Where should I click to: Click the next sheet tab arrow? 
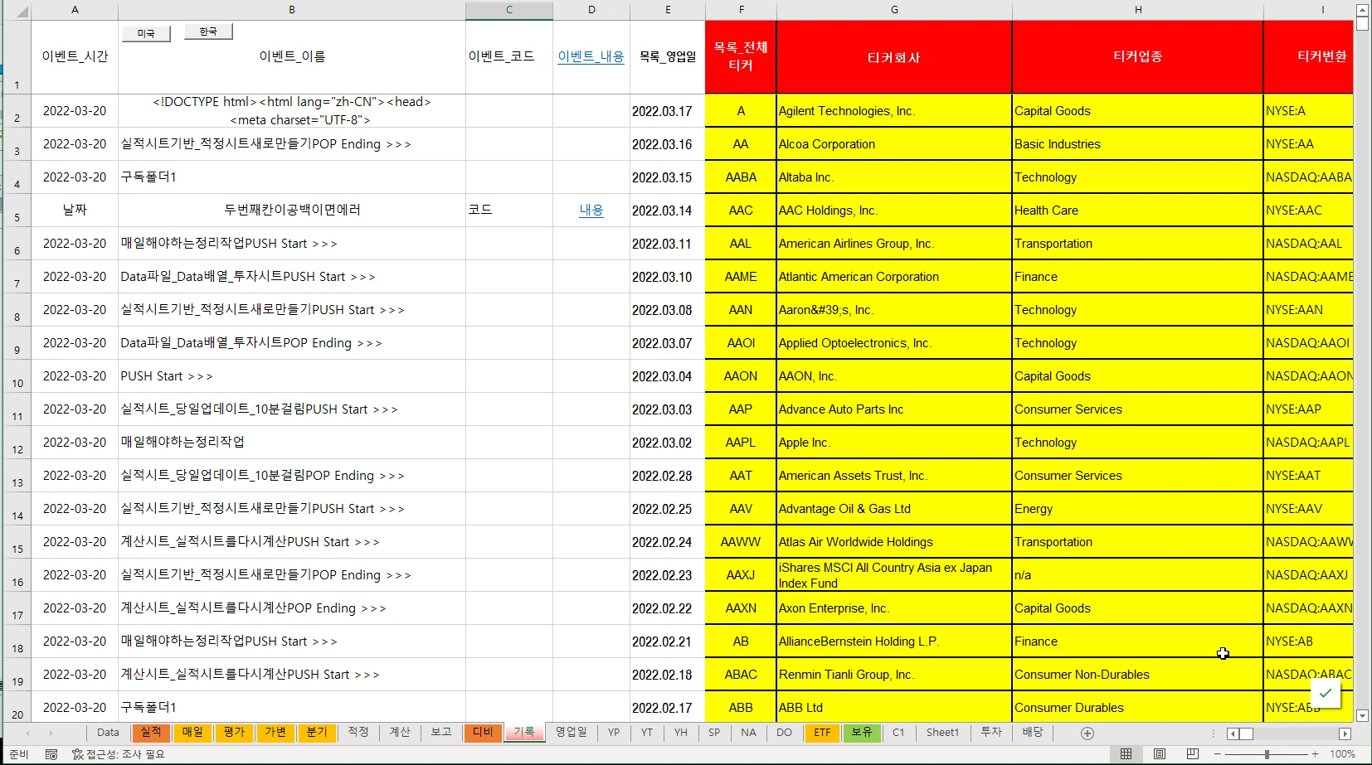click(x=51, y=733)
